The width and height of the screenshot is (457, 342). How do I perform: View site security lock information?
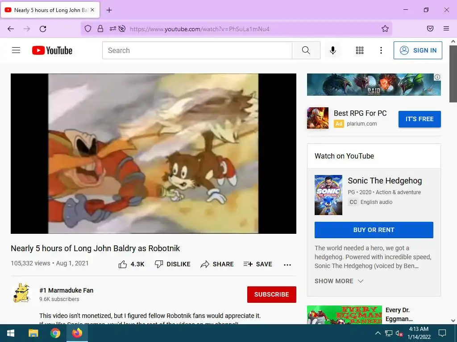click(100, 28)
